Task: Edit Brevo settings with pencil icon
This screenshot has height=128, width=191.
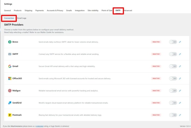Action: 180,42
